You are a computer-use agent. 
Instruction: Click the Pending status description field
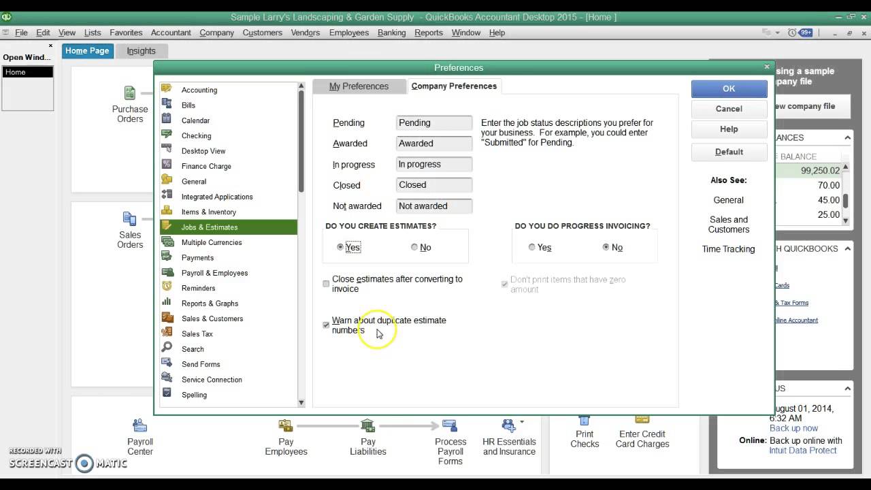coord(434,123)
